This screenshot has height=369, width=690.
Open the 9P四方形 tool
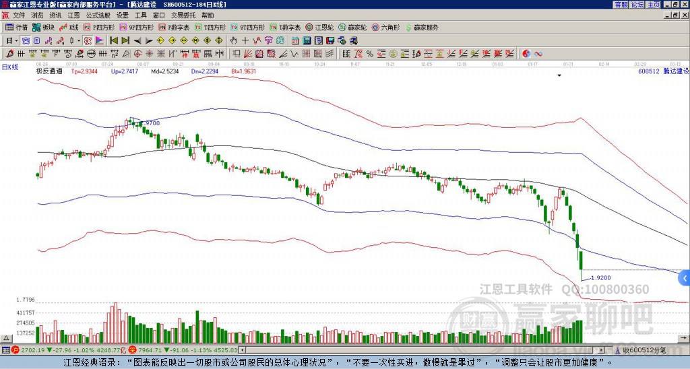(136, 27)
